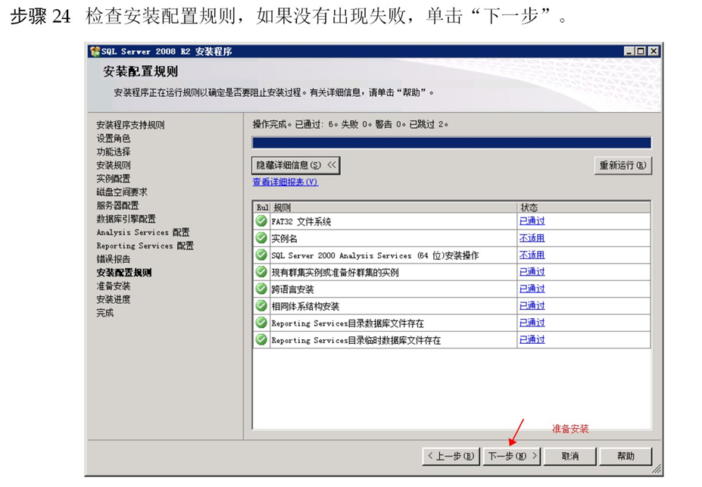Open the 查看详细报表 link
Image resolution: width=702 pixels, height=487 pixels.
click(285, 183)
